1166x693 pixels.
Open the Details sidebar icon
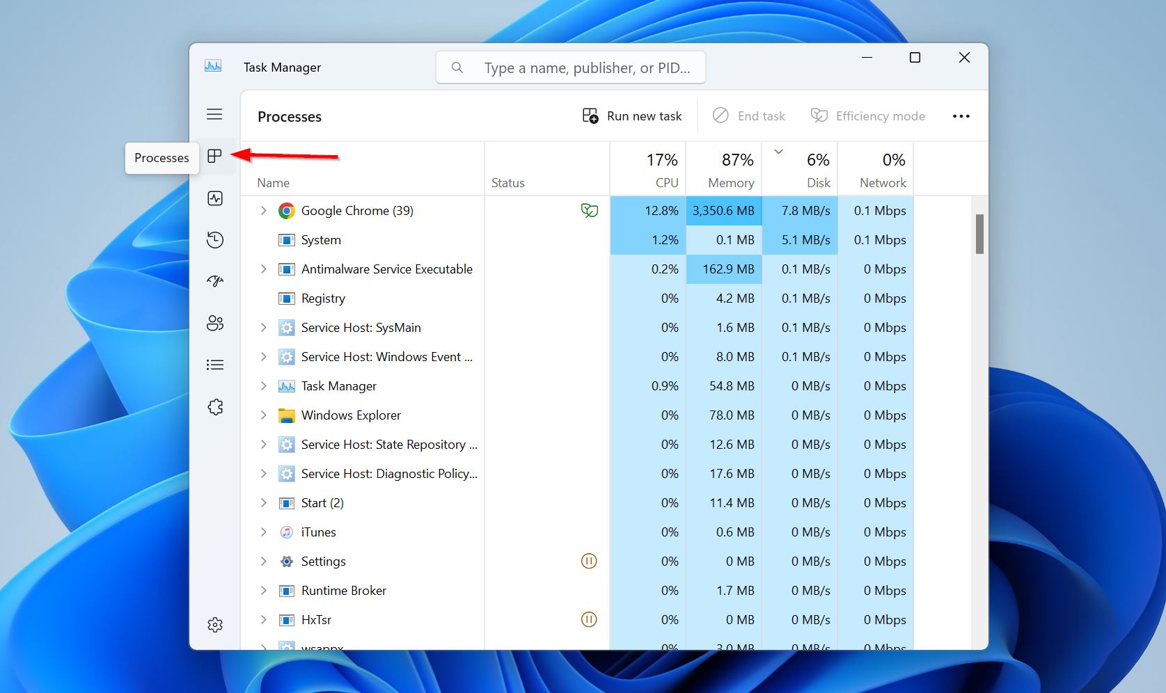[x=215, y=365]
